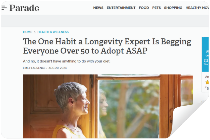Click the Trivia icon in sidebar
This screenshot has width=210, height=140.
click(x=206, y=62)
